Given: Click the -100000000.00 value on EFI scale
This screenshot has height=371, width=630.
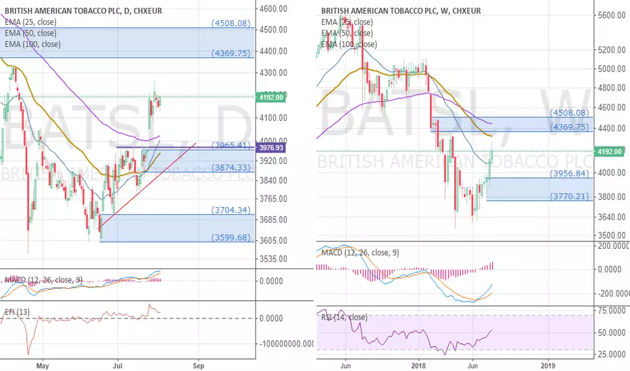Looking at the screenshot, I should click(x=287, y=344).
